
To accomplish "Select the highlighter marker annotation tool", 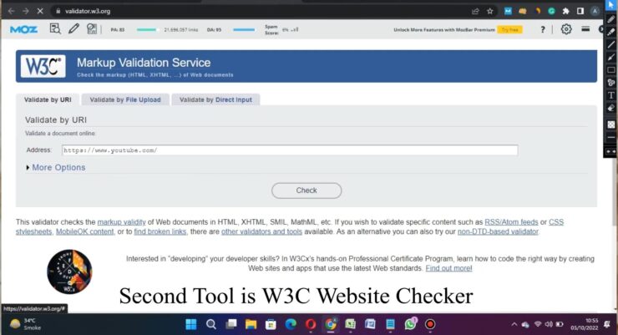I will point(611,32).
